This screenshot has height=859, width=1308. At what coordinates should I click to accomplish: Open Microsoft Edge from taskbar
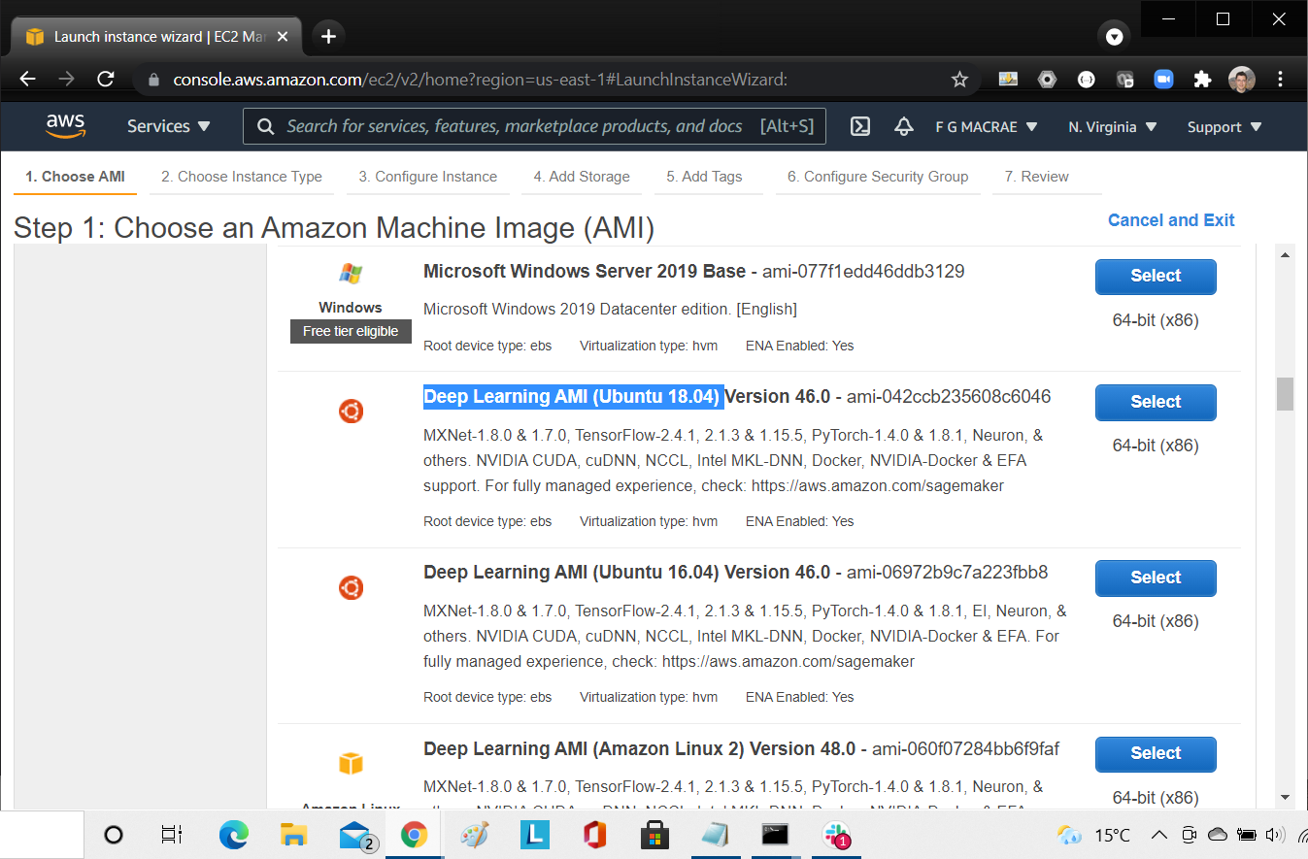(x=233, y=835)
